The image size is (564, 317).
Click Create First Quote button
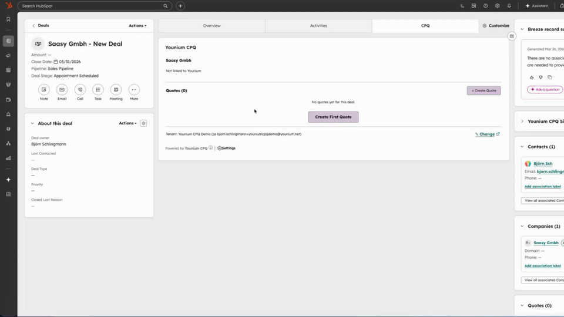pyautogui.click(x=333, y=117)
